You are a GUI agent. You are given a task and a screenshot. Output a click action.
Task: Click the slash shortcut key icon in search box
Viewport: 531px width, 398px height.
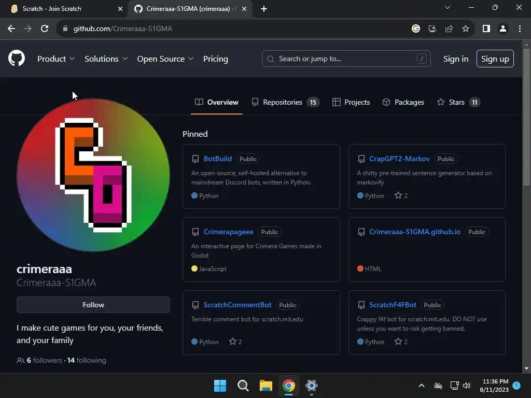tap(422, 59)
